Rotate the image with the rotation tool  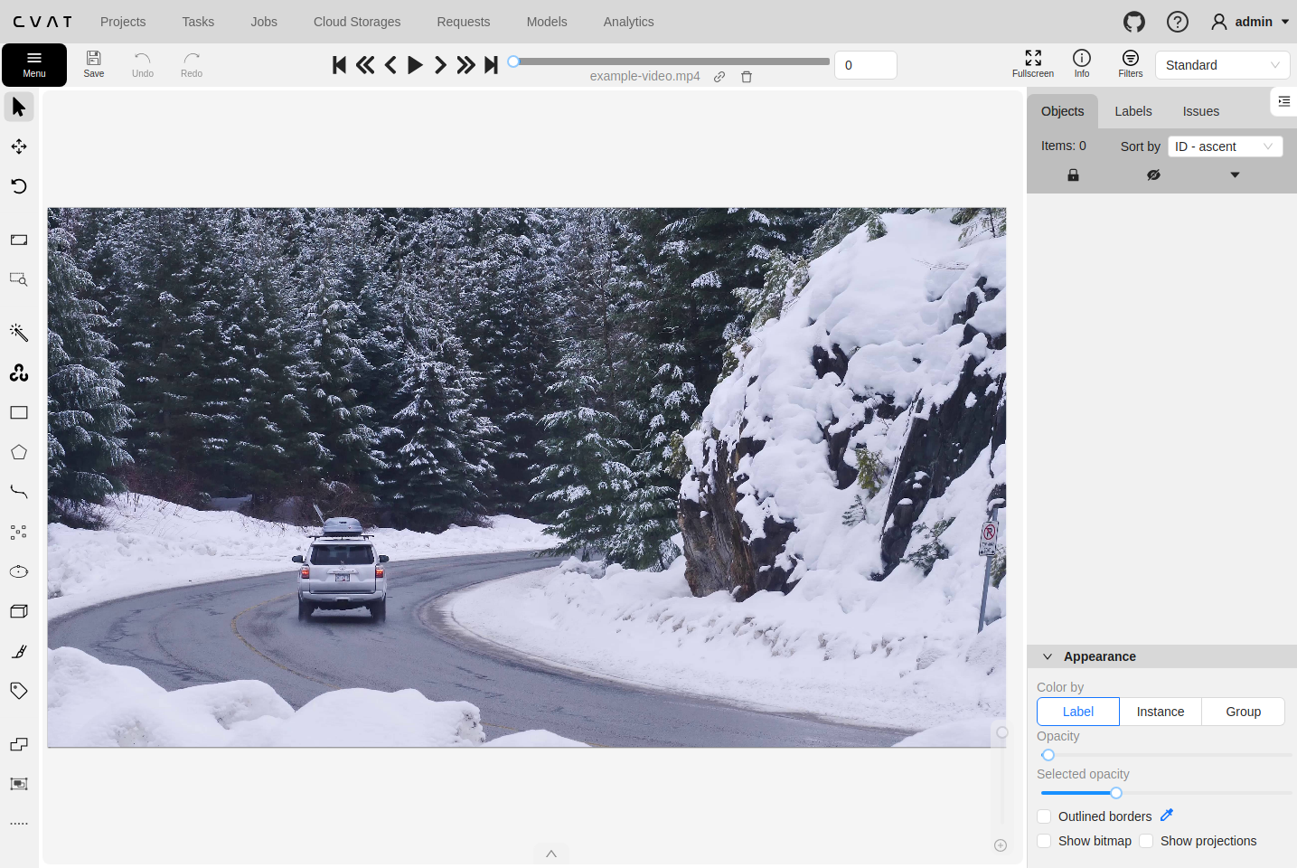point(19,186)
